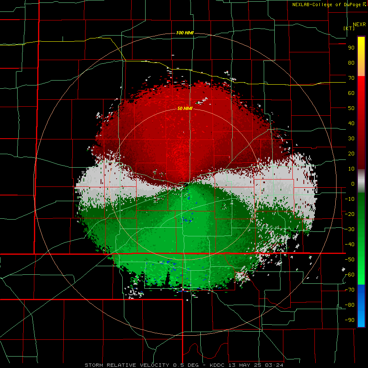Screen dimensions: 368x368
Task: Click the -20 value on the velocity scale
Action: pyautogui.click(x=350, y=214)
